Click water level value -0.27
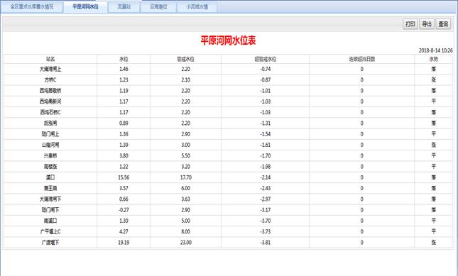The image size is (458, 276). (124, 210)
